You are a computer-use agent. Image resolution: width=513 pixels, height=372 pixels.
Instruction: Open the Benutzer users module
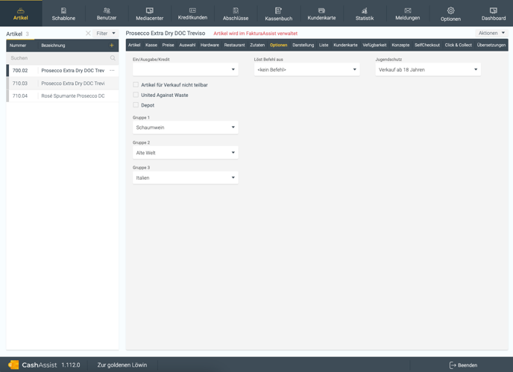(107, 13)
